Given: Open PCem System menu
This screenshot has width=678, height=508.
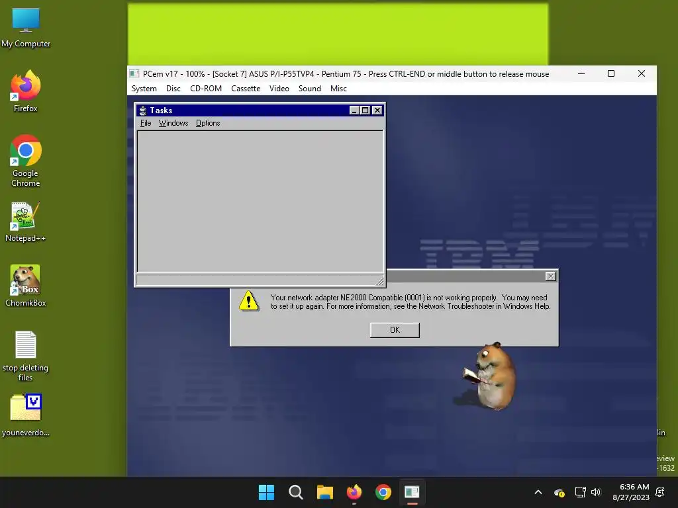Looking at the screenshot, I should [144, 89].
